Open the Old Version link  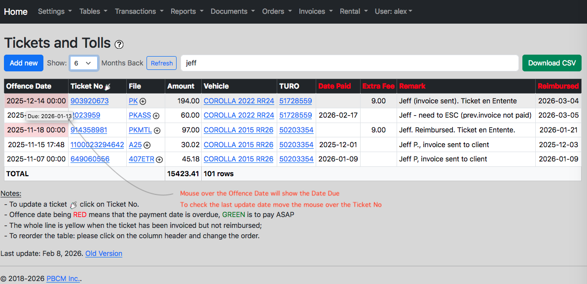pyautogui.click(x=104, y=253)
